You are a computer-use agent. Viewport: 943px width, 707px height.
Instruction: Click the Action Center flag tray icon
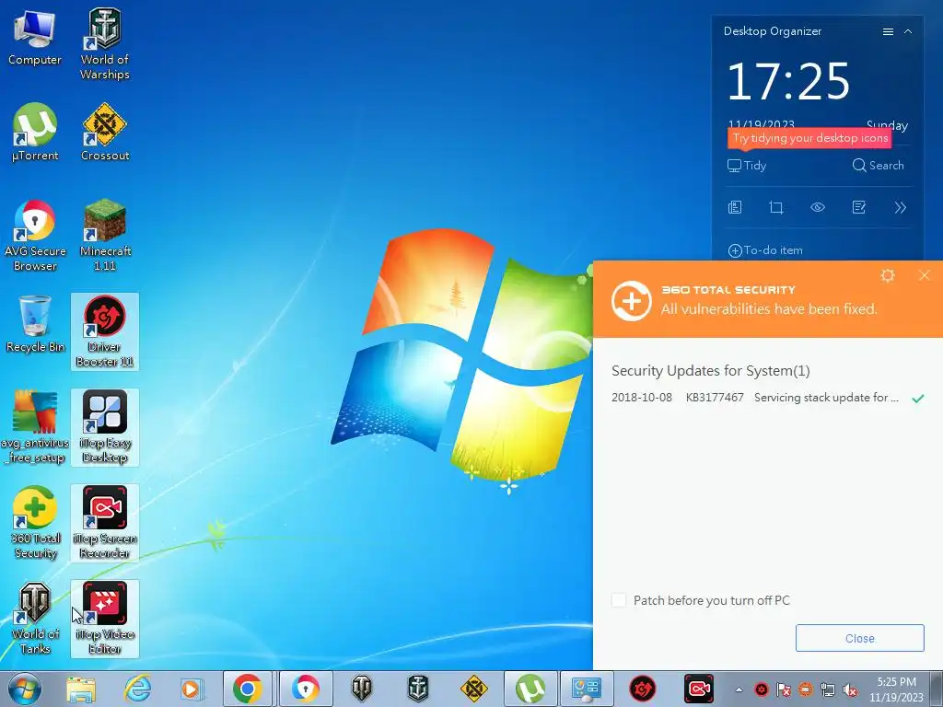pyautogui.click(x=783, y=690)
